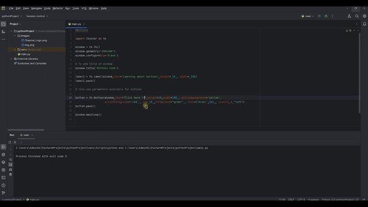Open the Project view mode dropdown
Screen dimensions: 368x207
click(x=16, y=24)
